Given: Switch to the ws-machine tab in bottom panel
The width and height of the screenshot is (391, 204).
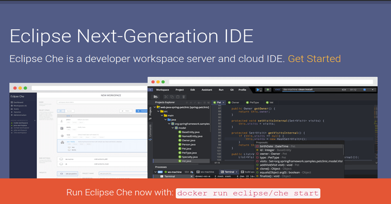Looking at the screenshot, I should pyautogui.click(x=205, y=172).
